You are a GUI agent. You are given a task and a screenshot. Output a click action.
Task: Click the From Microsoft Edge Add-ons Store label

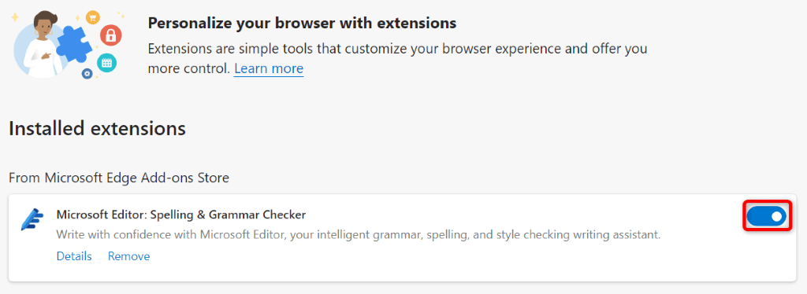[x=119, y=178]
